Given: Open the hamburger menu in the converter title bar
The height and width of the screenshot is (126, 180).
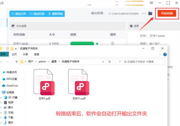Looking at the screenshot, I should coord(151,3).
